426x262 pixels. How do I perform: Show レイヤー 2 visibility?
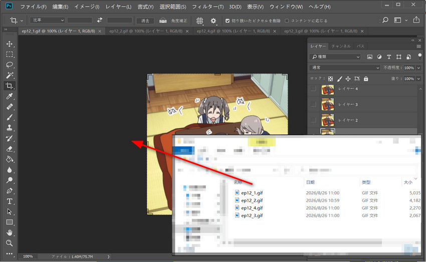click(313, 120)
